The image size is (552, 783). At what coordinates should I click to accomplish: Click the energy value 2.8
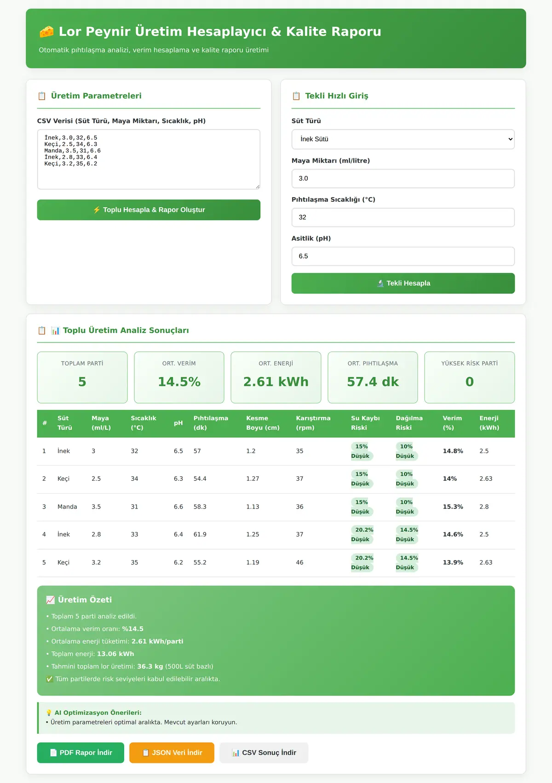484,507
